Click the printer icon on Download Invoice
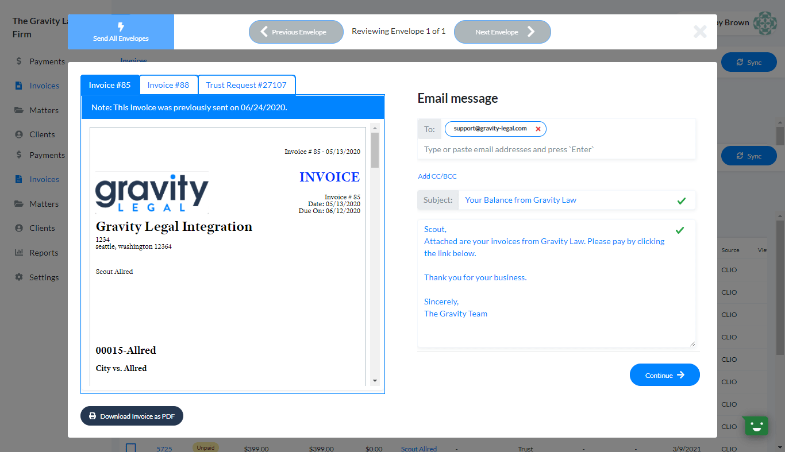This screenshot has height=452, width=785. pos(93,416)
